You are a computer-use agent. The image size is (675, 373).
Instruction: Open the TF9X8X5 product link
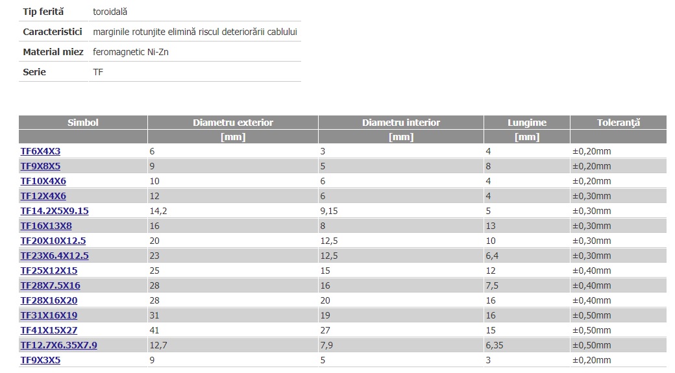(40, 166)
